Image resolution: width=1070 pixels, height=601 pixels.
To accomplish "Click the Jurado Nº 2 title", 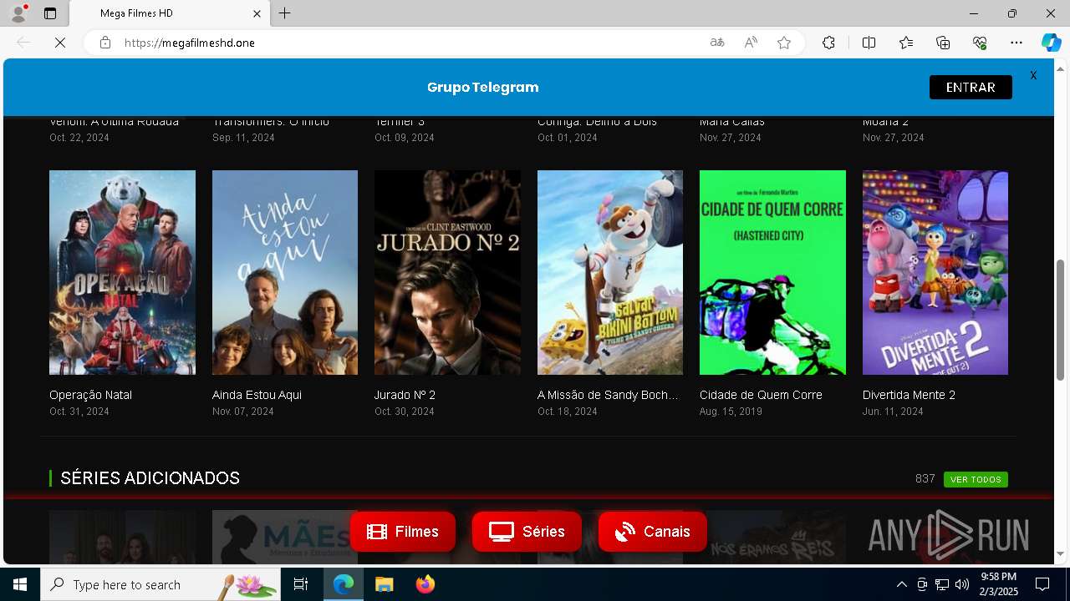I will click(405, 395).
